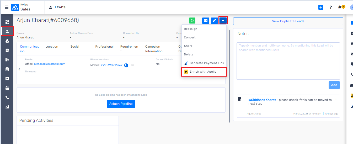Click the View Duplicate Leads button
The height and width of the screenshot is (144, 353).
coord(288,21)
